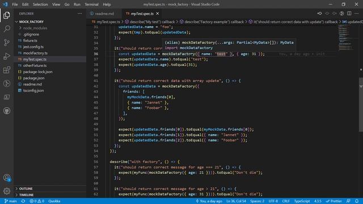The width and height of the screenshot is (363, 204).
Task: Click 'it("should return correct data with update")' breadcrumb
Action: click(x=293, y=22)
